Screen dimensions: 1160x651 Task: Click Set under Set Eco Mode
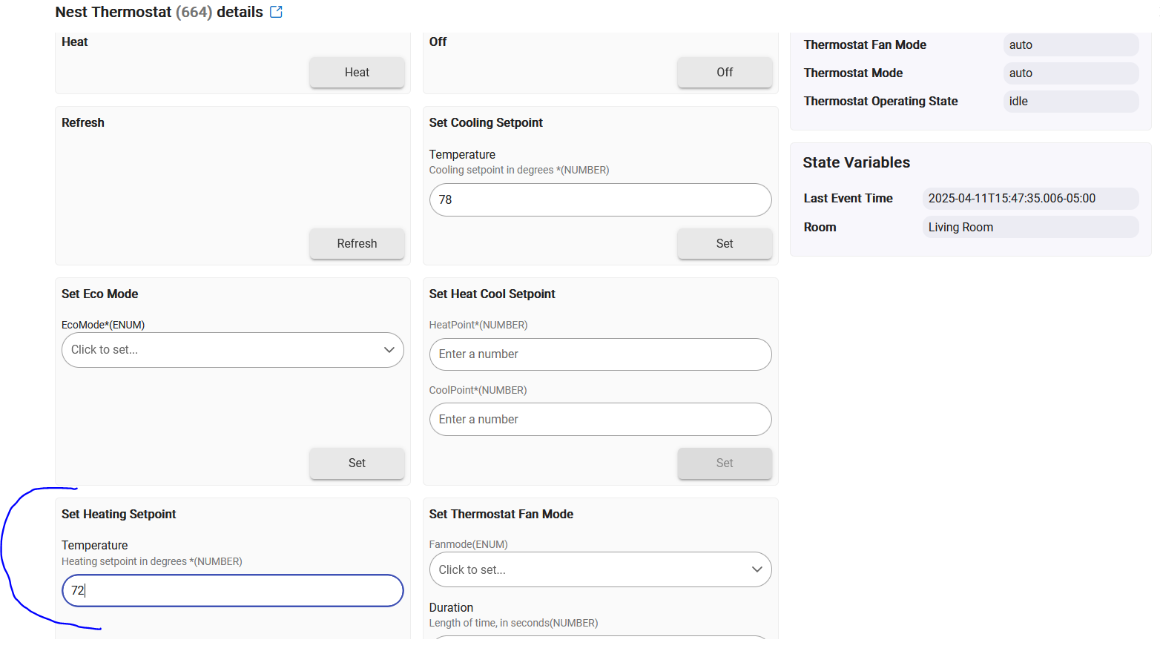[x=357, y=463]
